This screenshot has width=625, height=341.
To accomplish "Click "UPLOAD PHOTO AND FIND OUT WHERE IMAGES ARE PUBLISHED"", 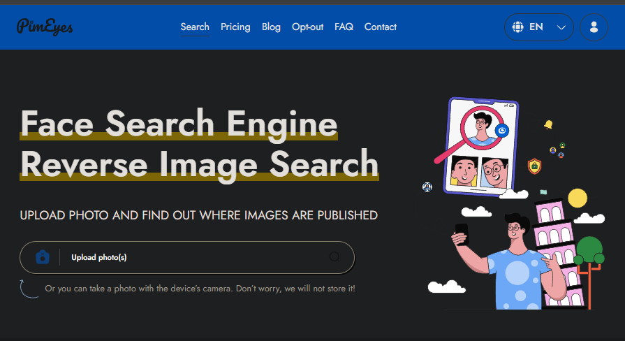I will click(199, 215).
